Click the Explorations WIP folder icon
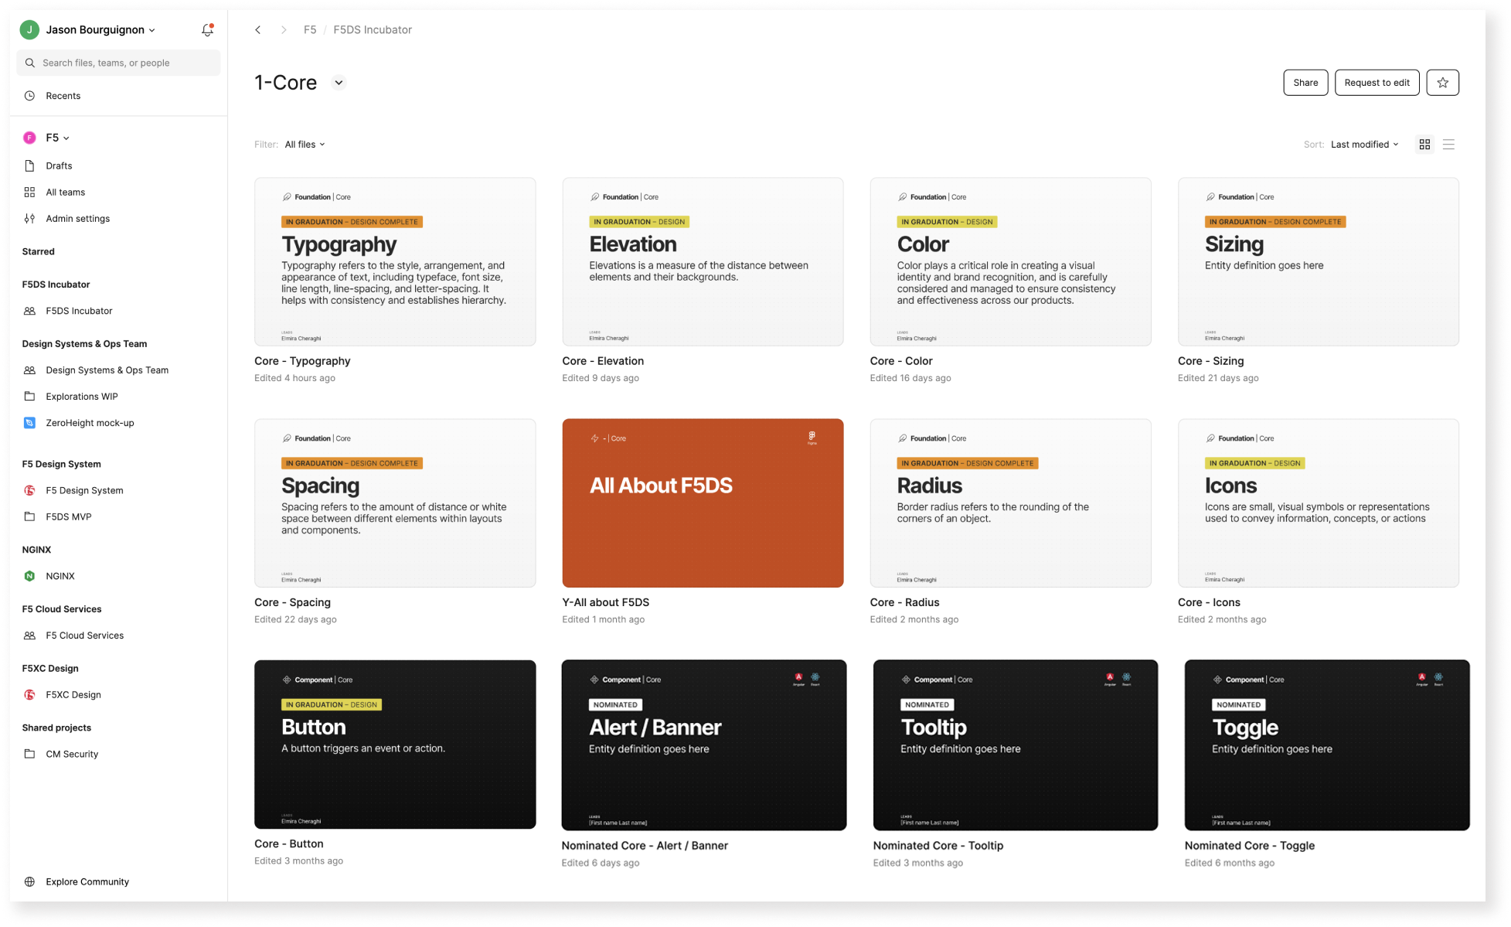Screen dimensions: 1511x927 point(29,397)
